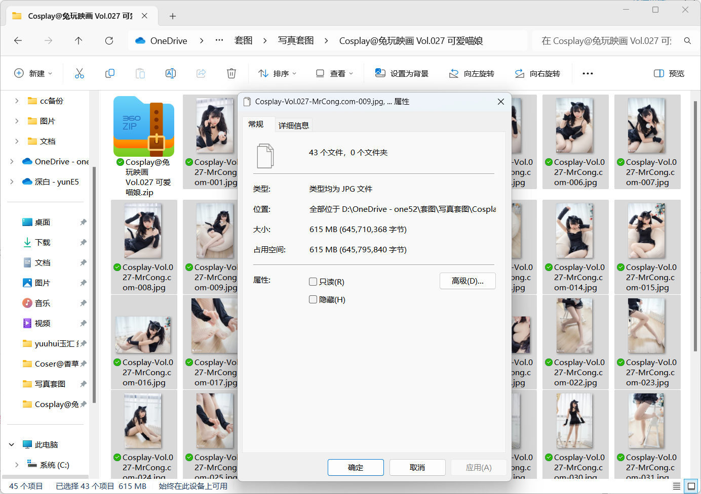
Task: Select the Rename icon in the toolbar
Action: tap(171, 73)
